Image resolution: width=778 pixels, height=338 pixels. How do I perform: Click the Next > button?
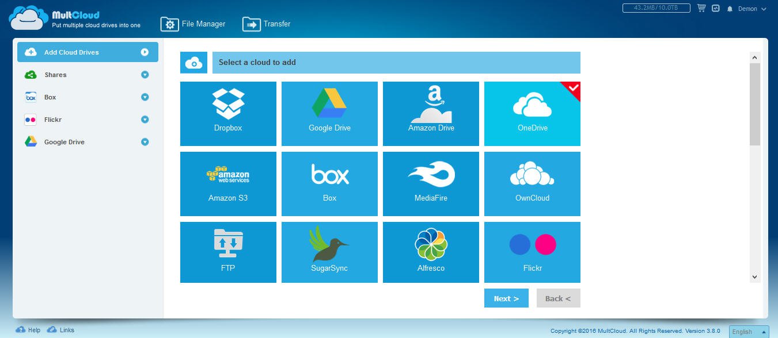(x=506, y=298)
